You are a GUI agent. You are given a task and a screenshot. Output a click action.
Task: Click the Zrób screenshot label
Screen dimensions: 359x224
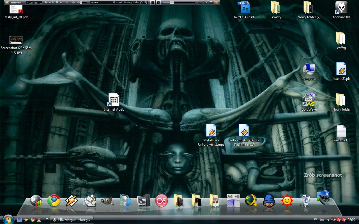(x=323, y=175)
